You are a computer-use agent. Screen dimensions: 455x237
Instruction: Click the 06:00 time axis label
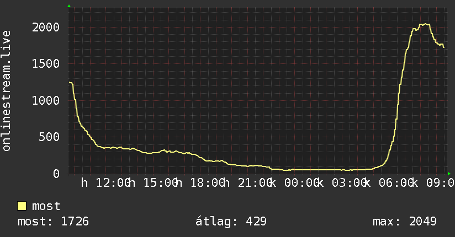[396, 183]
